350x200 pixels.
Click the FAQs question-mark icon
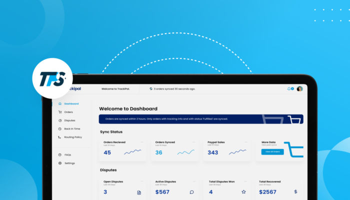[60, 154]
